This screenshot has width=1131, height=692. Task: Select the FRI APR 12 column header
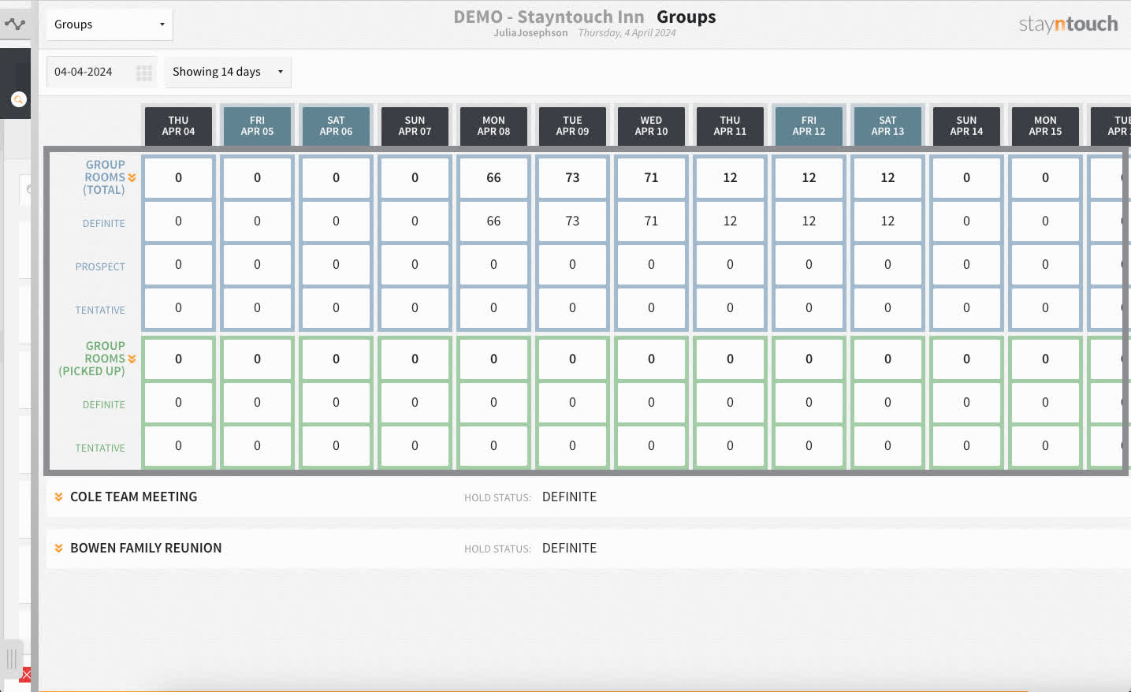coord(809,126)
